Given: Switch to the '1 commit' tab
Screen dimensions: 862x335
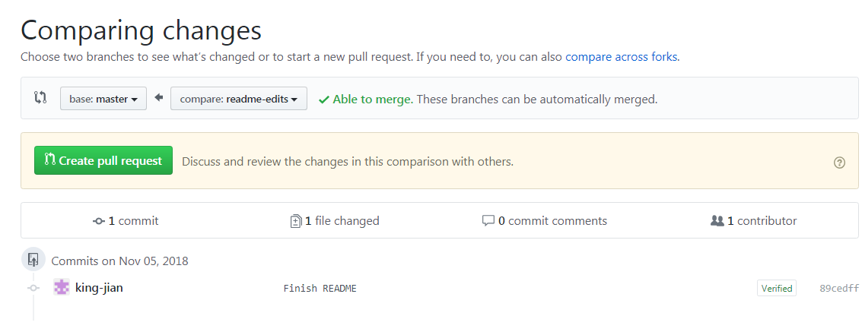Looking at the screenshot, I should [126, 221].
